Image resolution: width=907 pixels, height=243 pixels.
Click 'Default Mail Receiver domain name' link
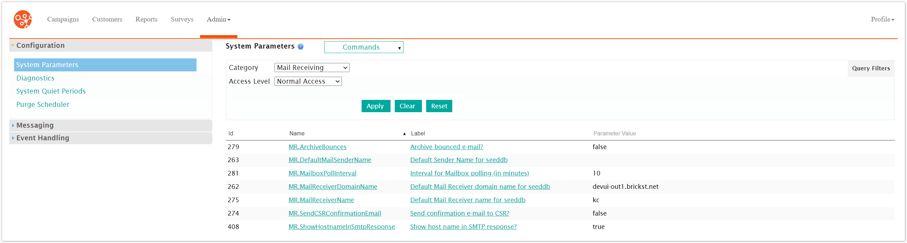click(480, 187)
